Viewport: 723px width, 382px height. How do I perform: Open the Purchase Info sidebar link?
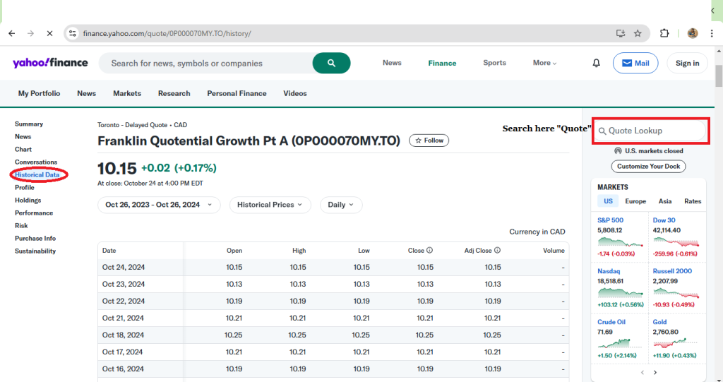pos(35,238)
